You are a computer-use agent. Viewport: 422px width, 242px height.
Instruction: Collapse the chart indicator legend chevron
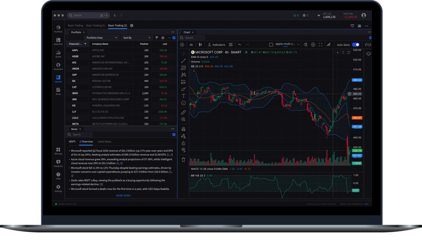[194, 71]
